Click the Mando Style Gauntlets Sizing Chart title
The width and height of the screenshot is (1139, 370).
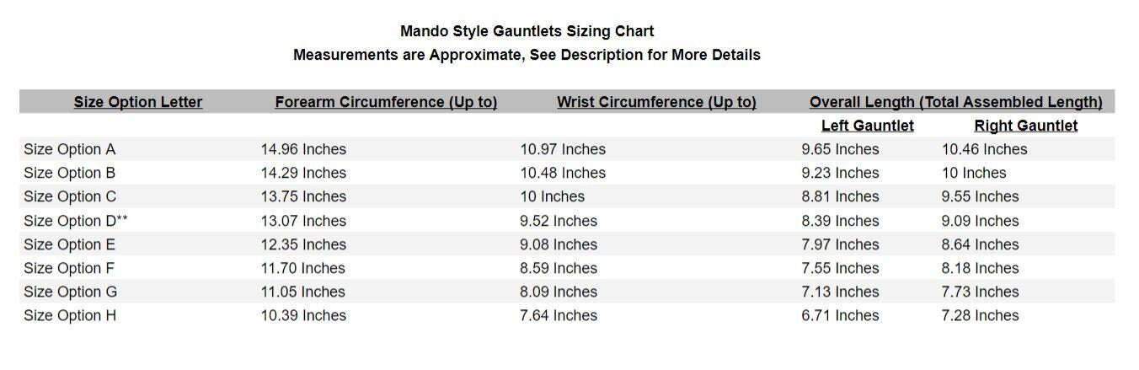527,31
